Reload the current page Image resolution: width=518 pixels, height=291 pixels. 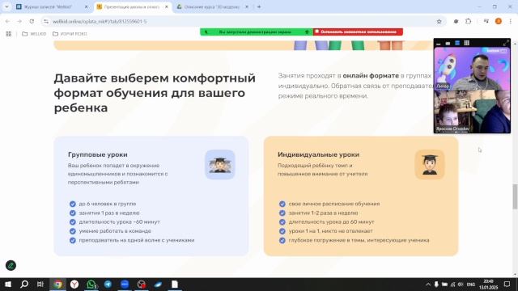tap(32, 22)
